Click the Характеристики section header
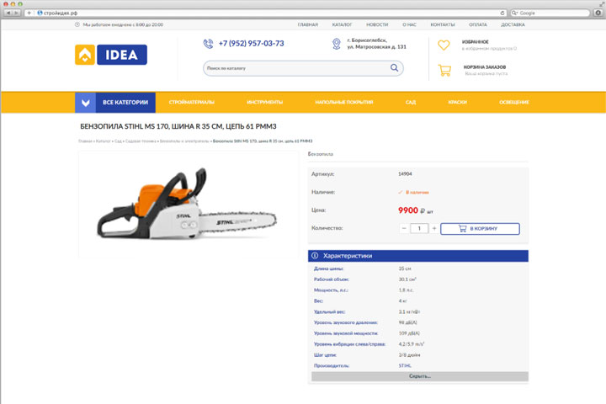Image resolution: width=606 pixels, height=404 pixels. pyautogui.click(x=418, y=256)
